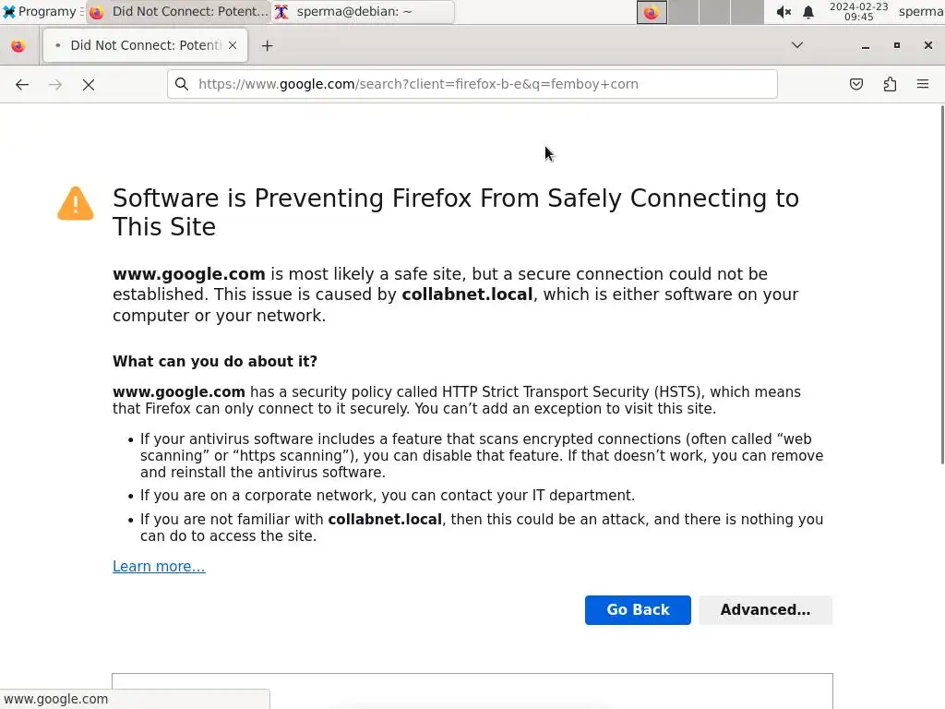Click the back navigation arrow
Viewport: 945px width, 709px height.
pos(22,84)
